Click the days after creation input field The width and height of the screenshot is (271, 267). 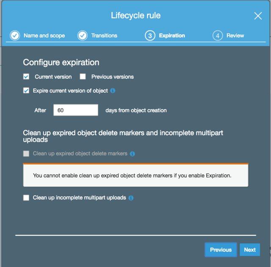pos(76,110)
